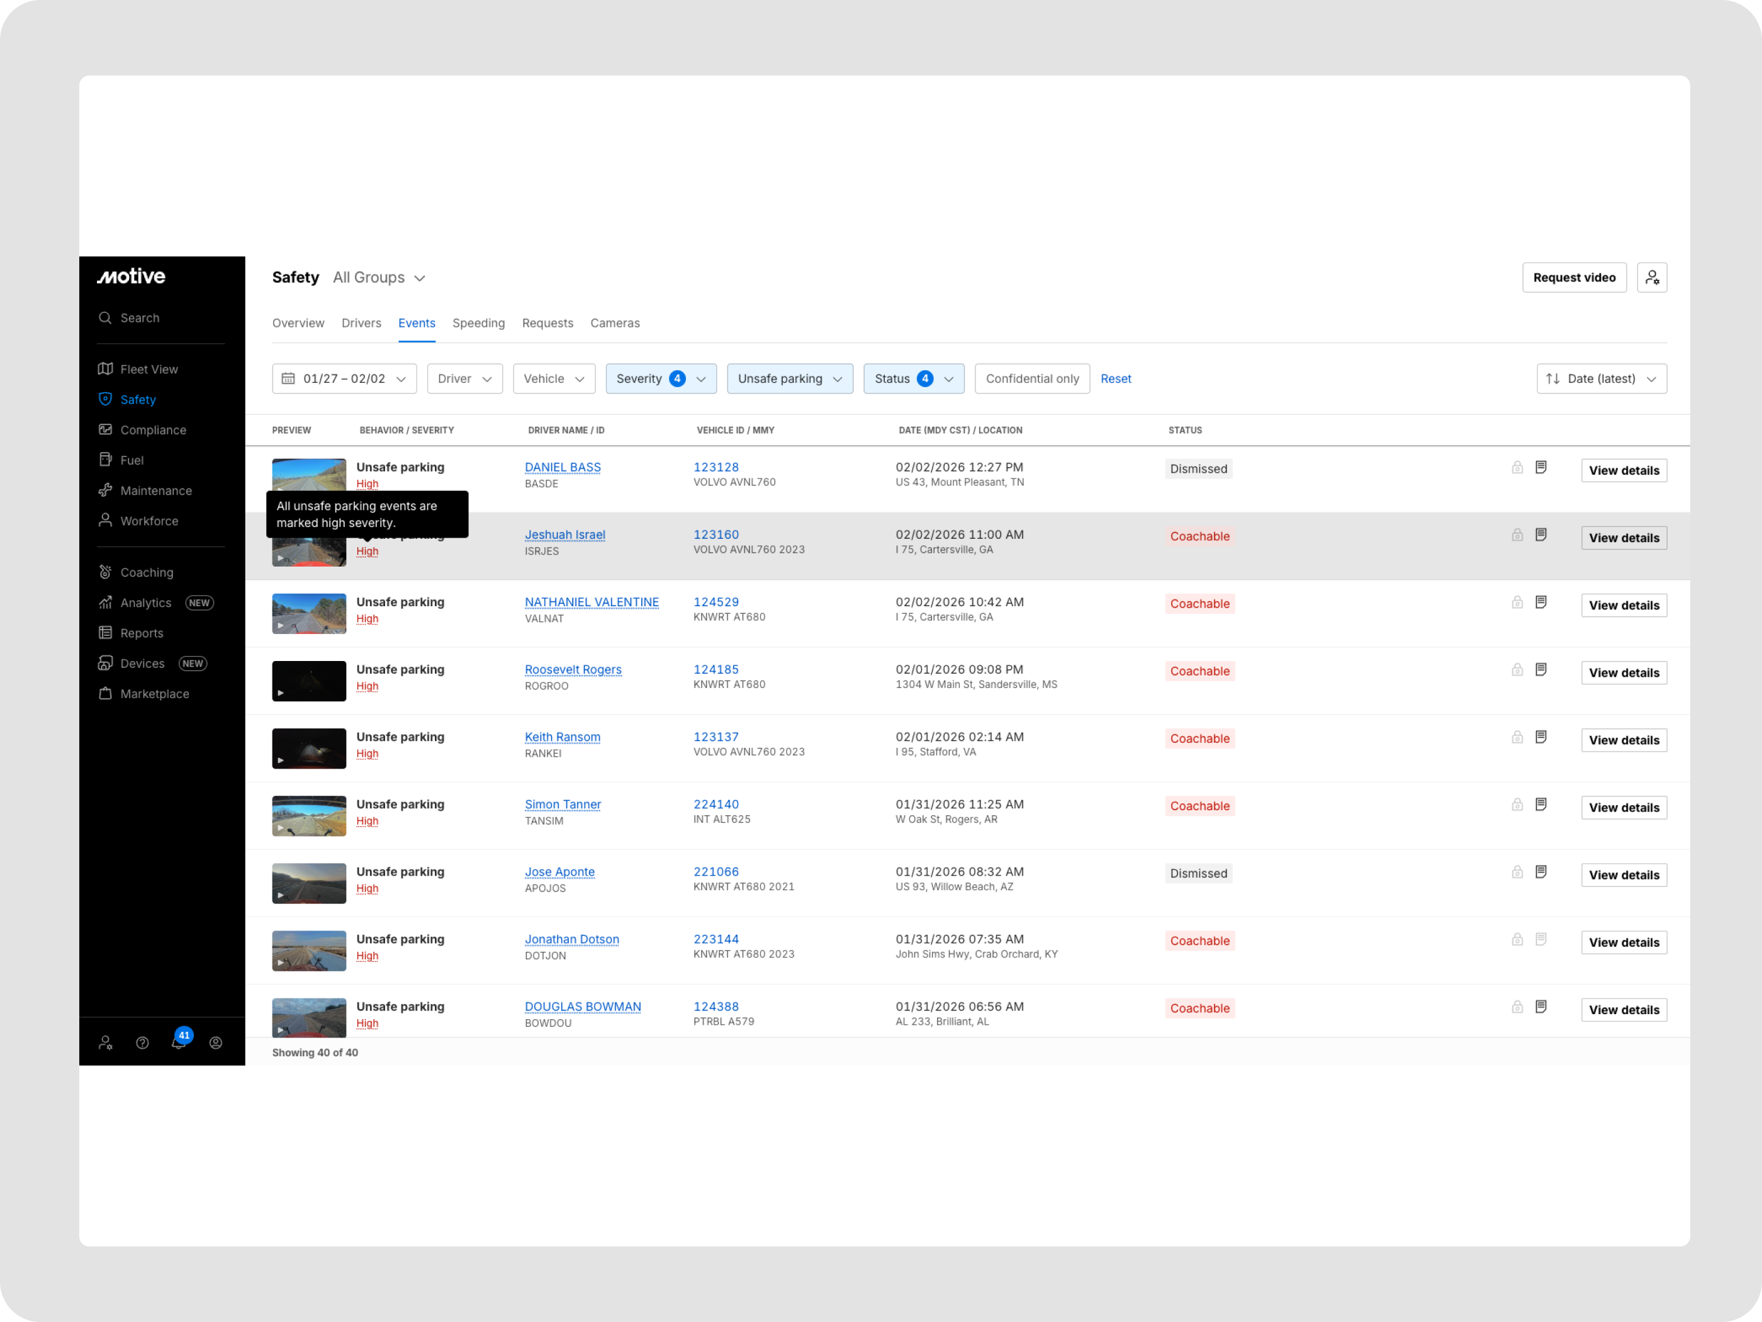Open the Severity filter dropdown
1762x1322 pixels.
(x=660, y=378)
